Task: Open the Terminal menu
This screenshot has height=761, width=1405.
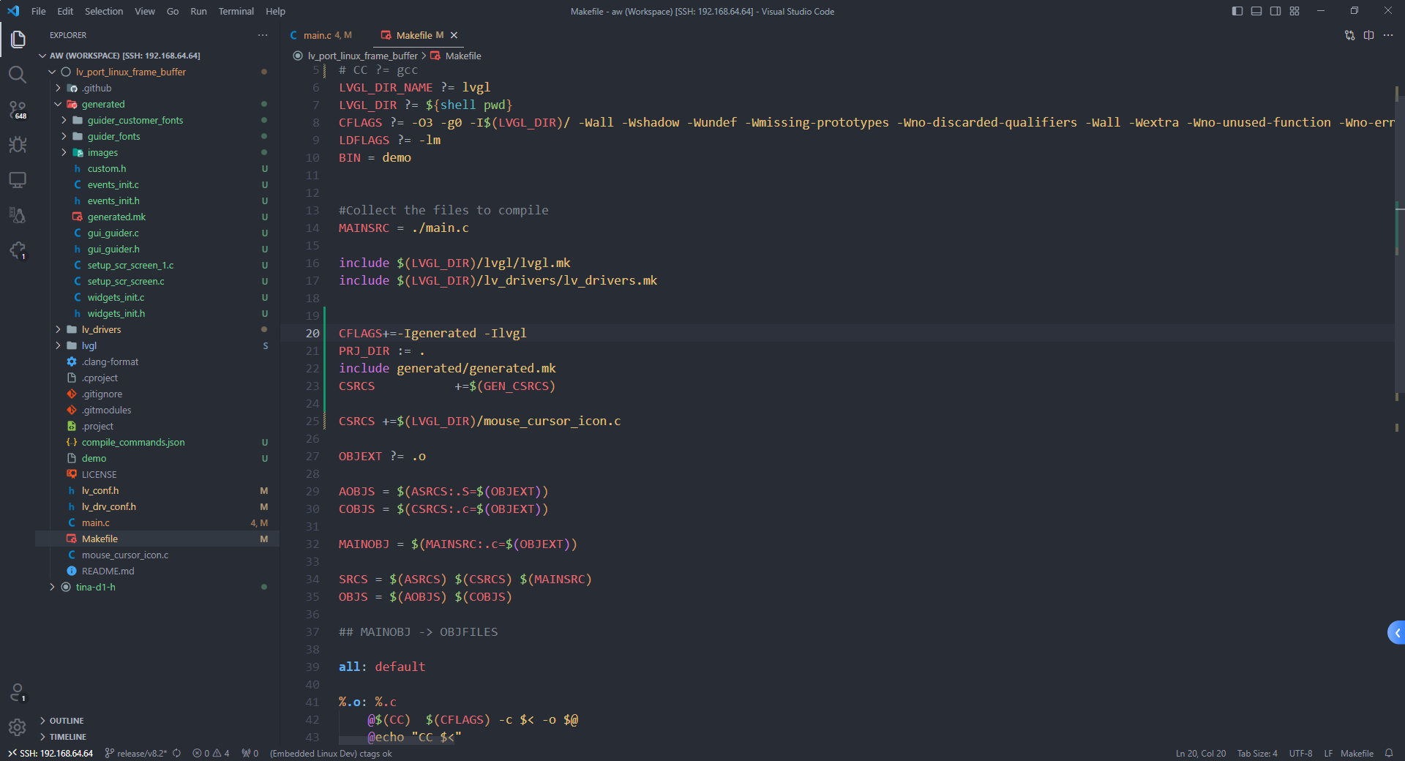Action: tap(236, 11)
